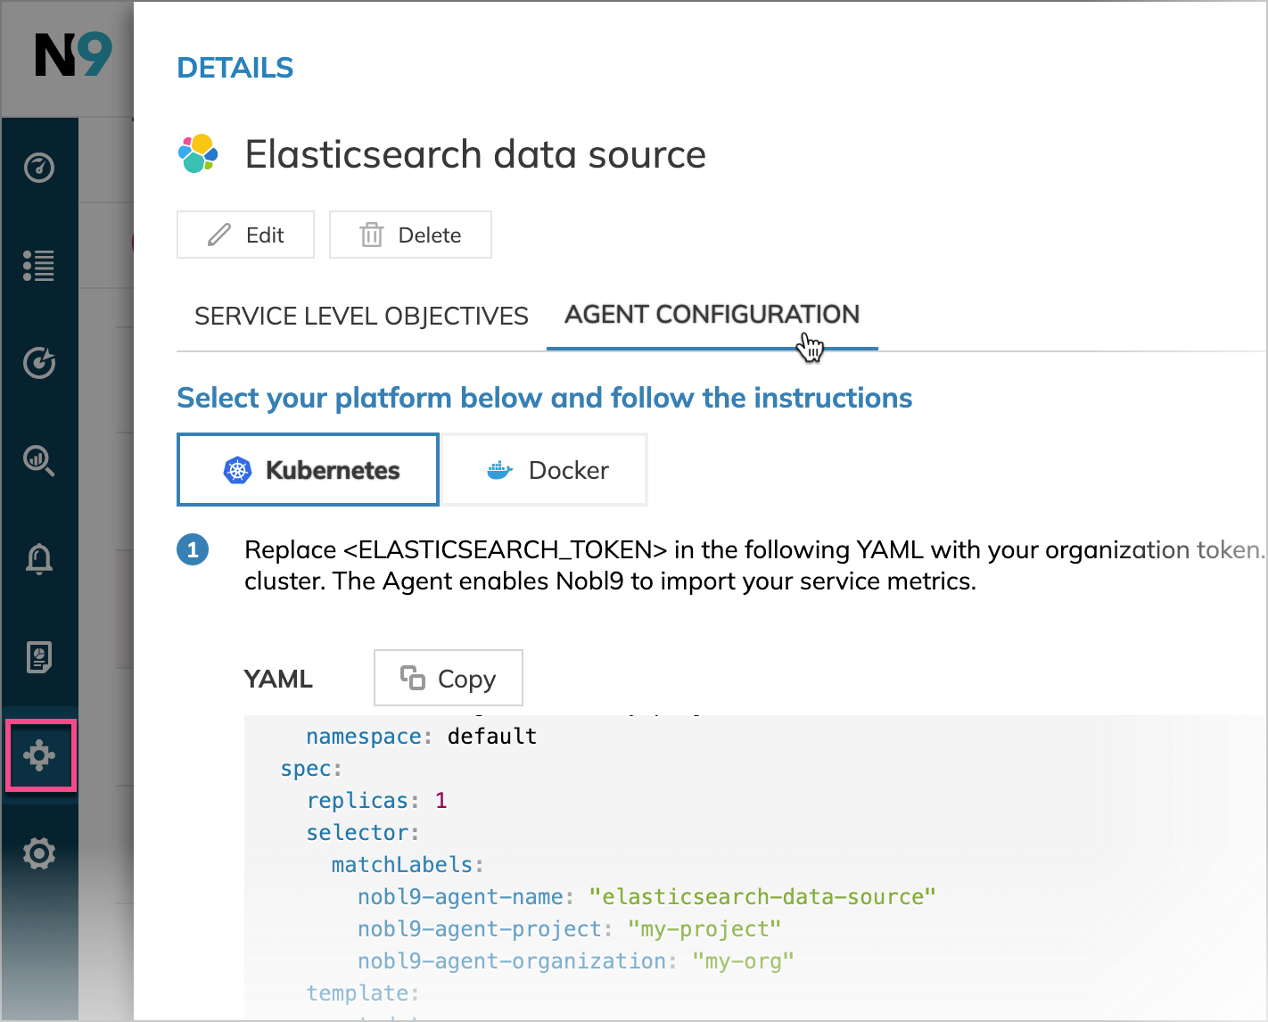The image size is (1268, 1022).
Task: Click the "elasticsearch-data-source" value
Action: (762, 897)
